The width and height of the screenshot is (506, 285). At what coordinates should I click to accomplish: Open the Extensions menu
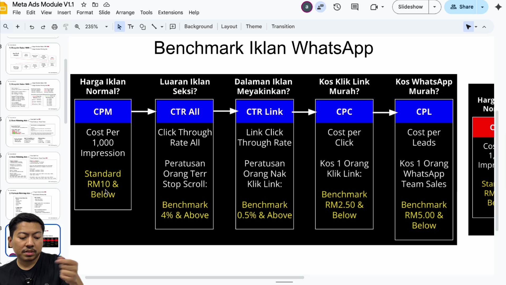tap(171, 12)
